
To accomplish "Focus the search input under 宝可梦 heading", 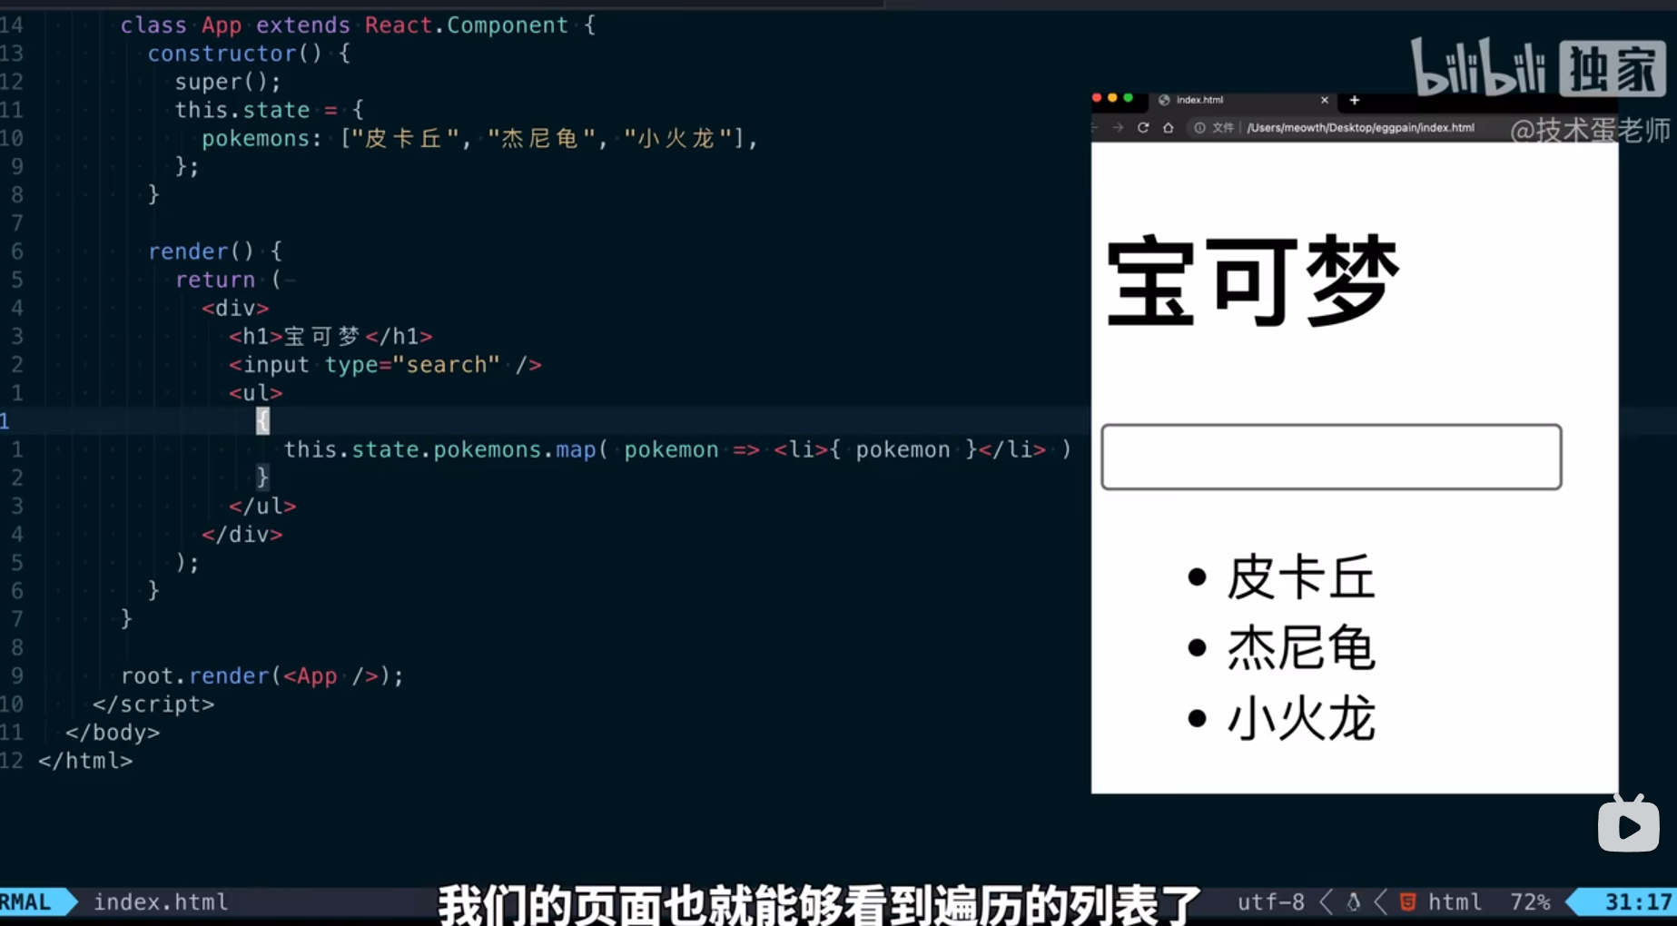I will point(1331,457).
